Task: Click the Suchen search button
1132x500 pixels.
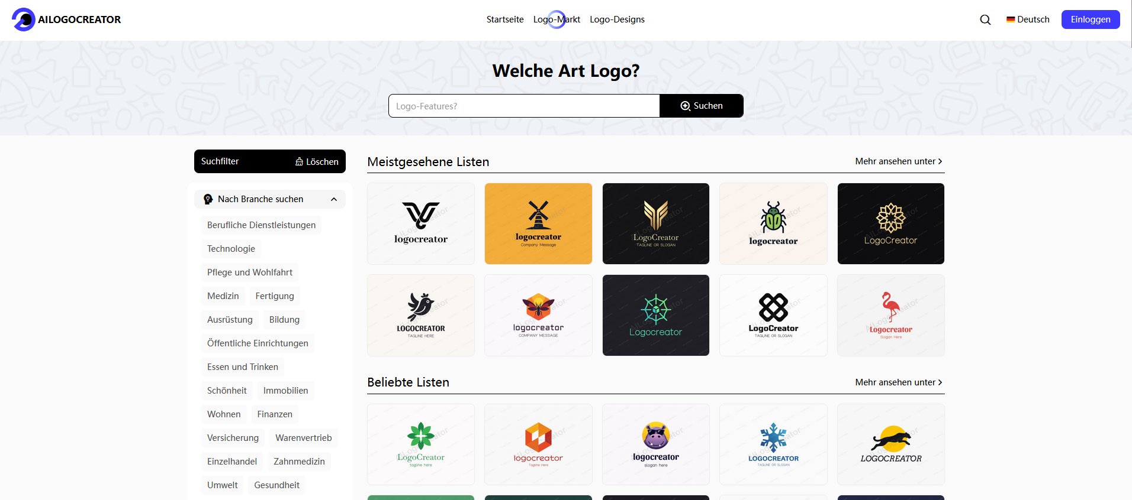Action: pos(702,106)
